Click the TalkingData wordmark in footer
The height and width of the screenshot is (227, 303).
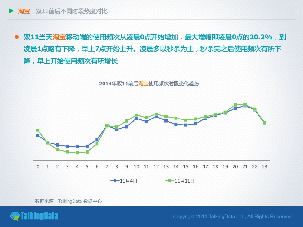click(39, 216)
